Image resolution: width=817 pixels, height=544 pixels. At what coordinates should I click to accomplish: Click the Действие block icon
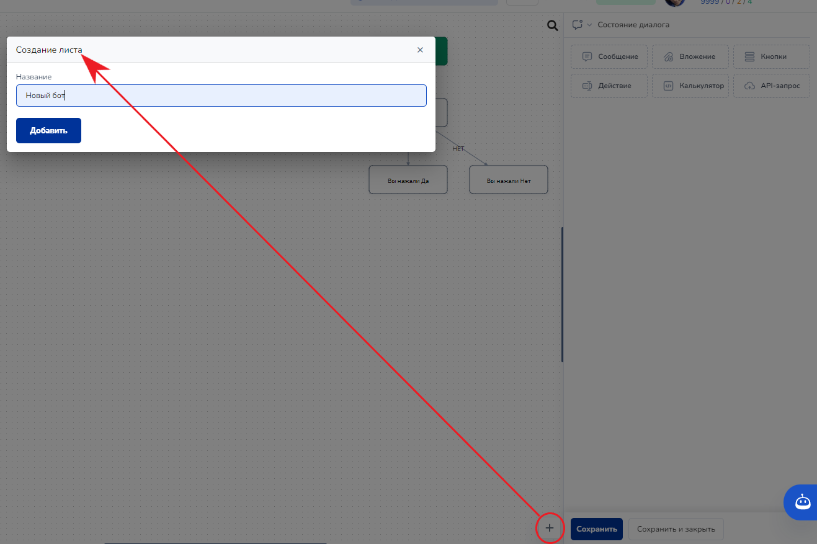587,86
